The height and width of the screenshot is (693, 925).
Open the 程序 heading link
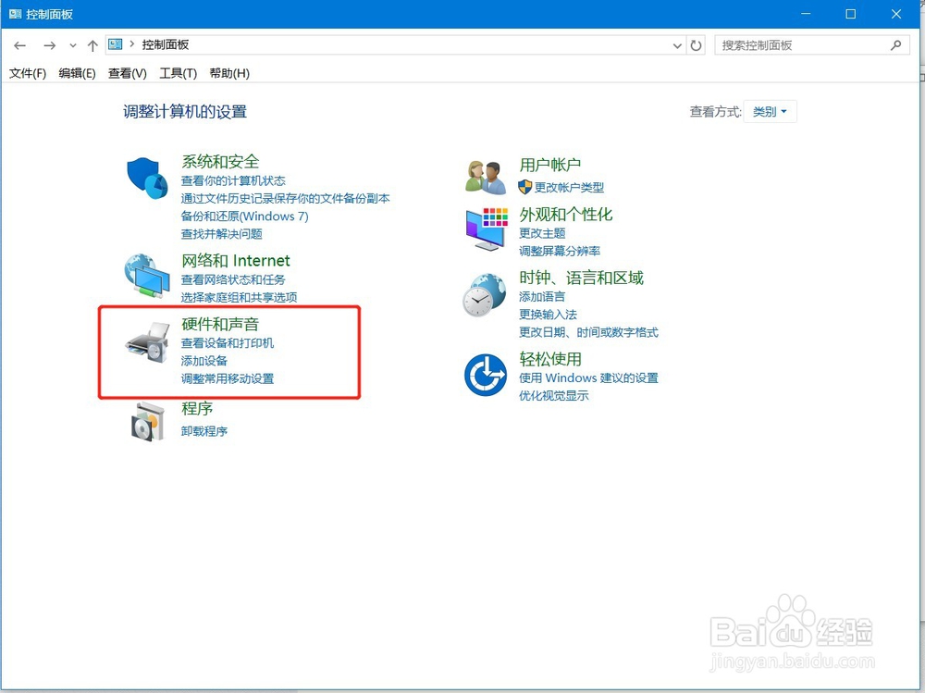(x=197, y=408)
